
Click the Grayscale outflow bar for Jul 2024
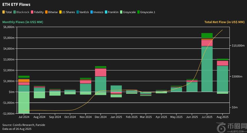click(24, 102)
